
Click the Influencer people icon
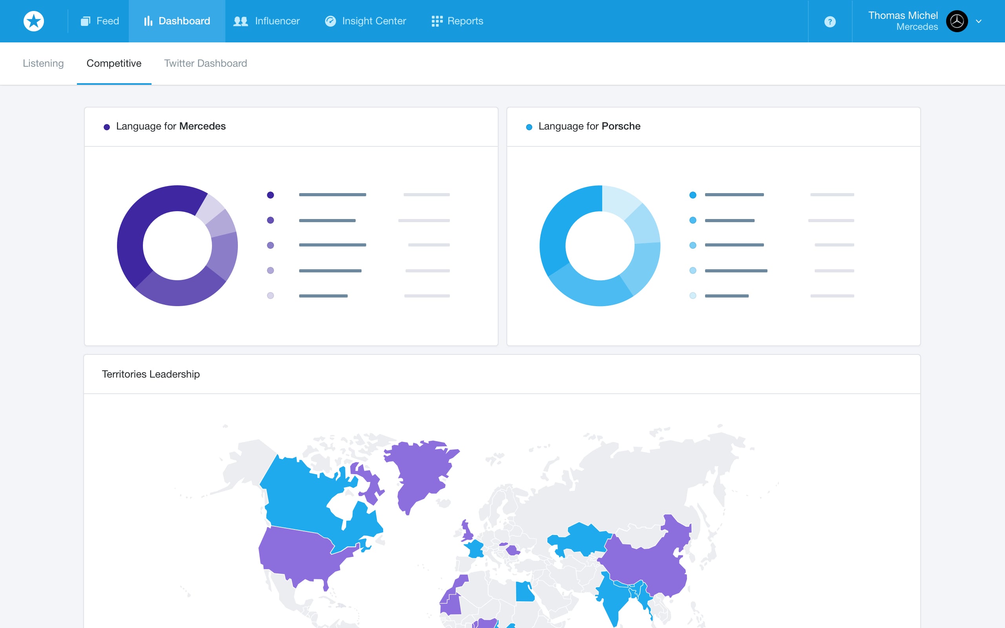pyautogui.click(x=240, y=21)
